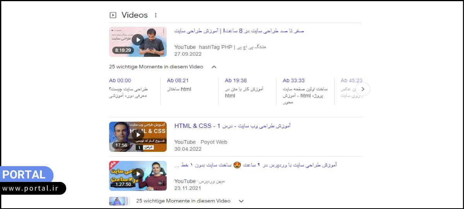Jump to the moment Ab 08:21
Image resolution: width=464 pixels, height=209 pixels.
(x=178, y=80)
